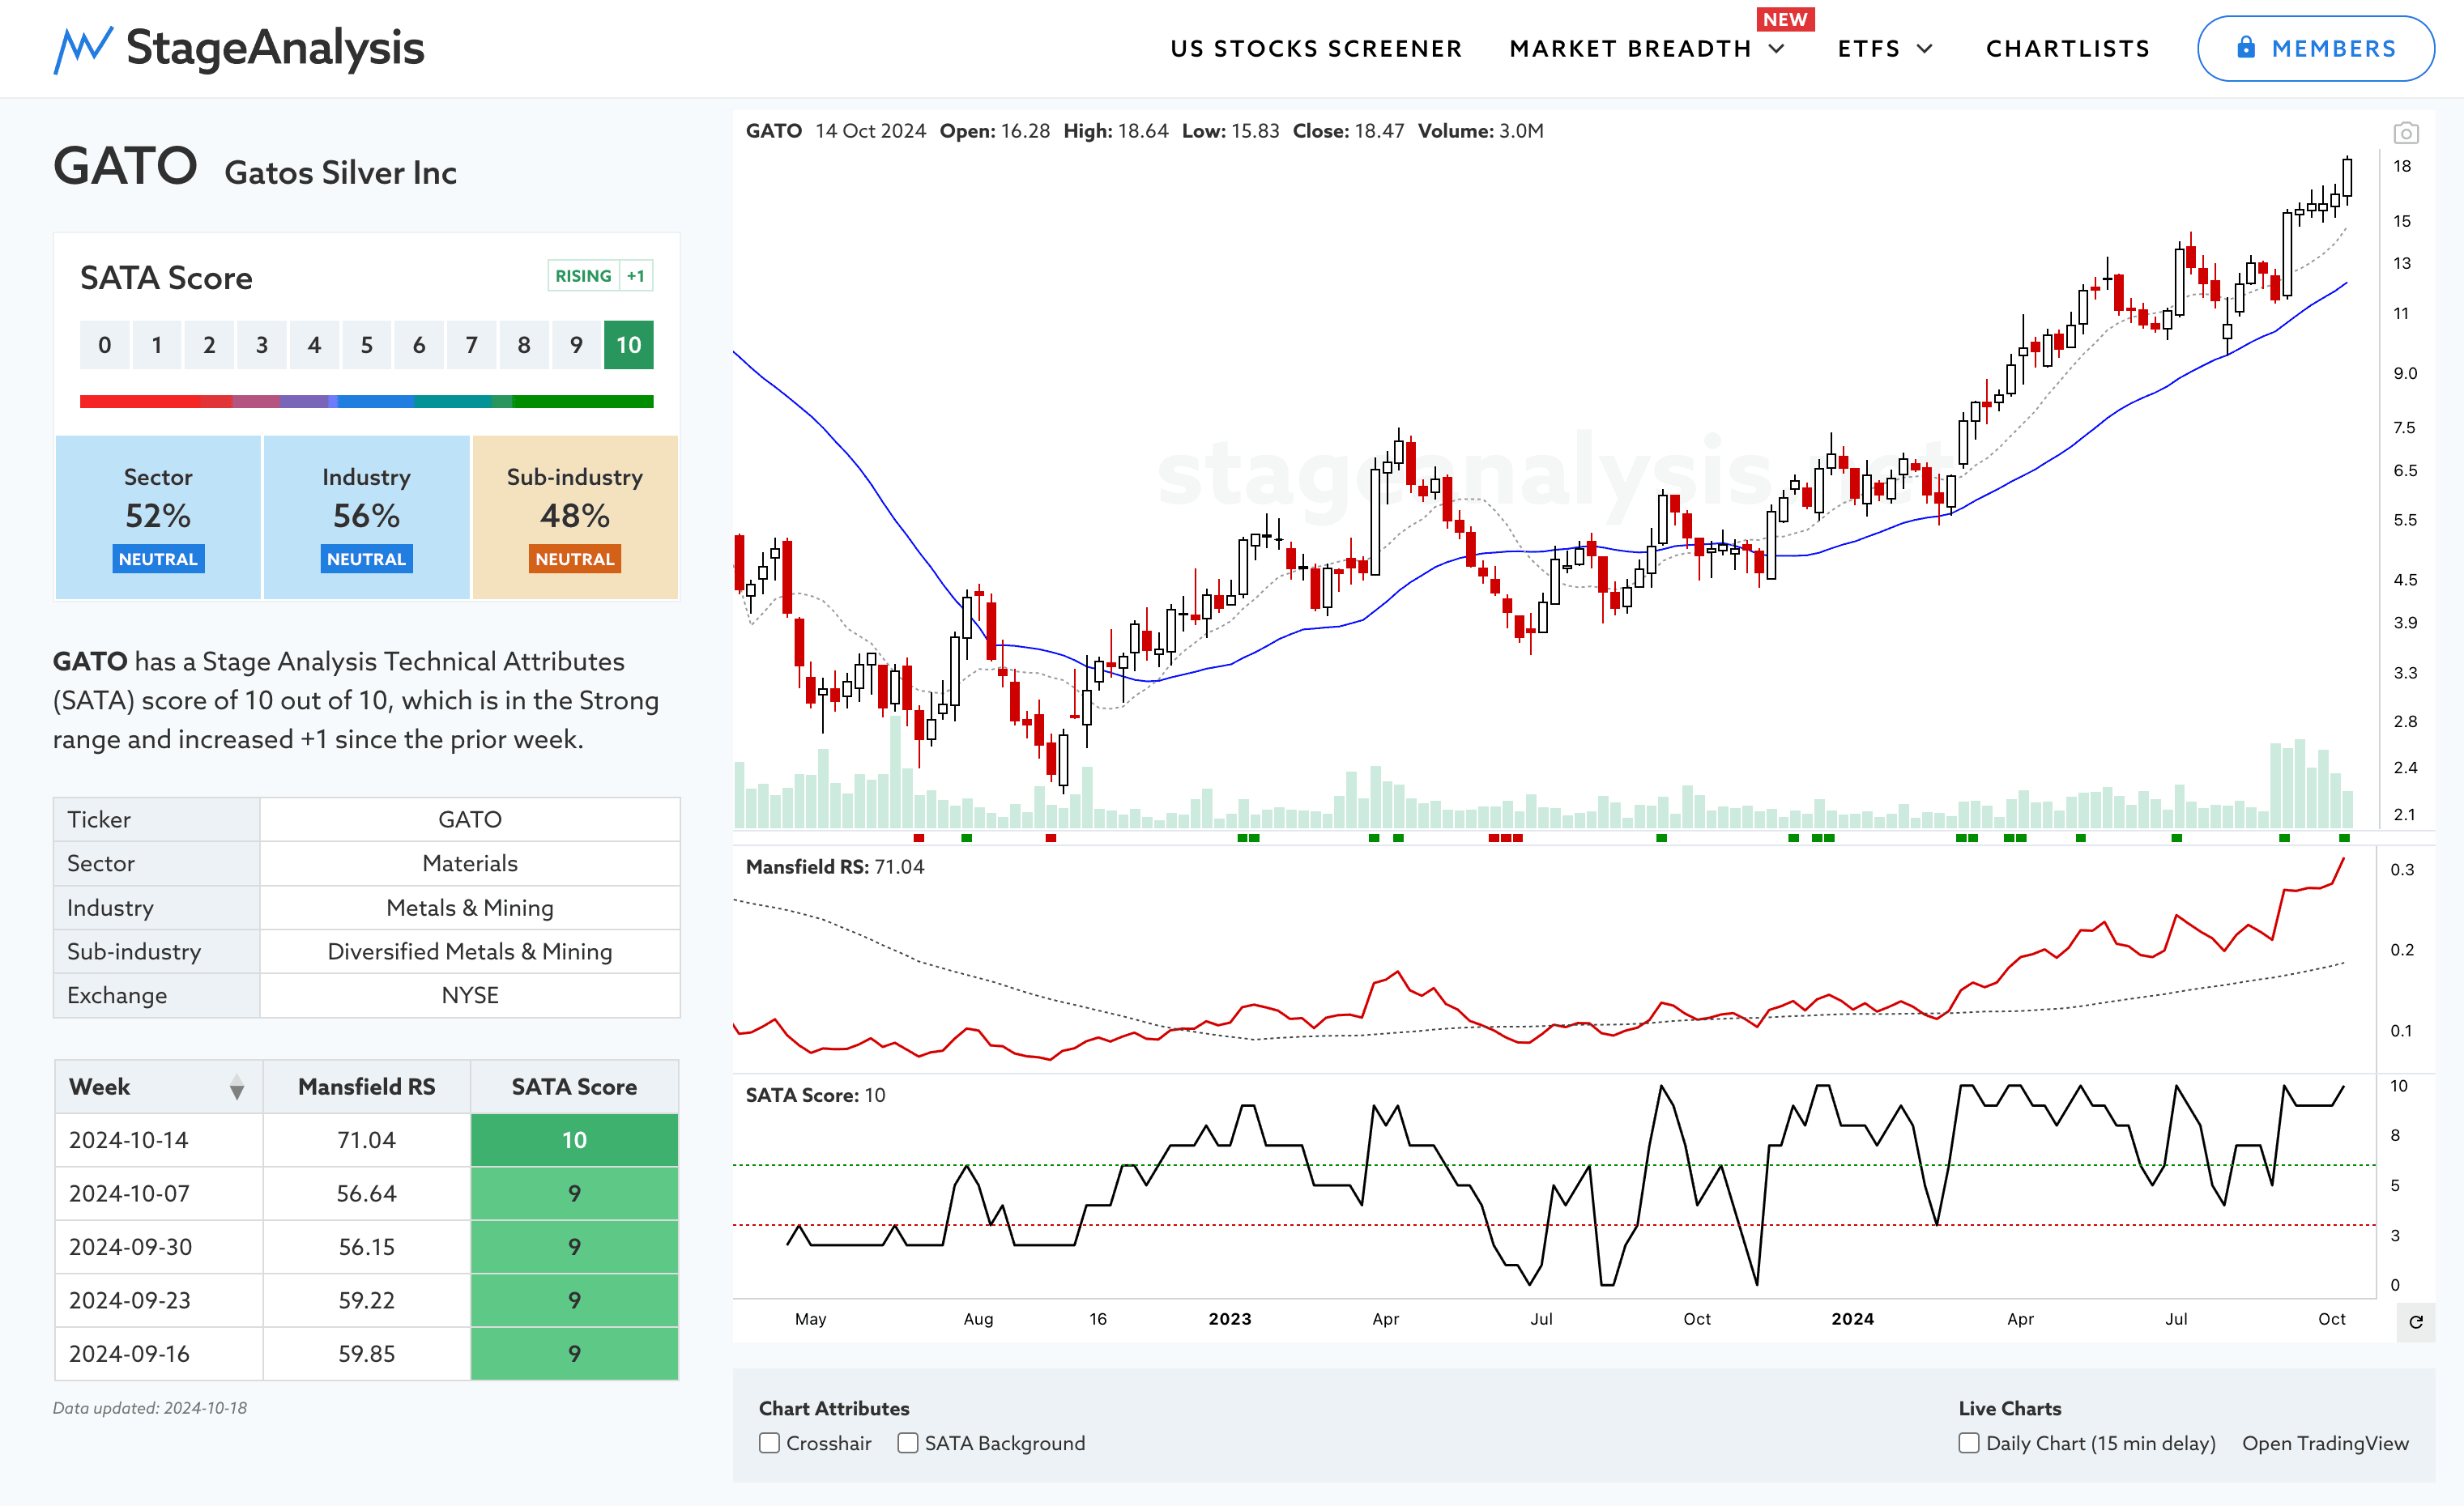The height and width of the screenshot is (1506, 2464).
Task: Click the GATO ticker table value
Action: coord(470,819)
